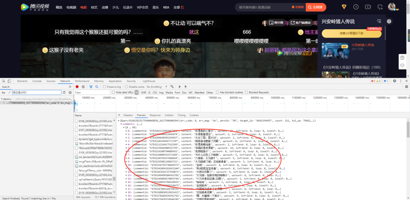Open the VIP membership crown icon
Screen dimensions: 410x200
pyautogui.click(x=344, y=7)
